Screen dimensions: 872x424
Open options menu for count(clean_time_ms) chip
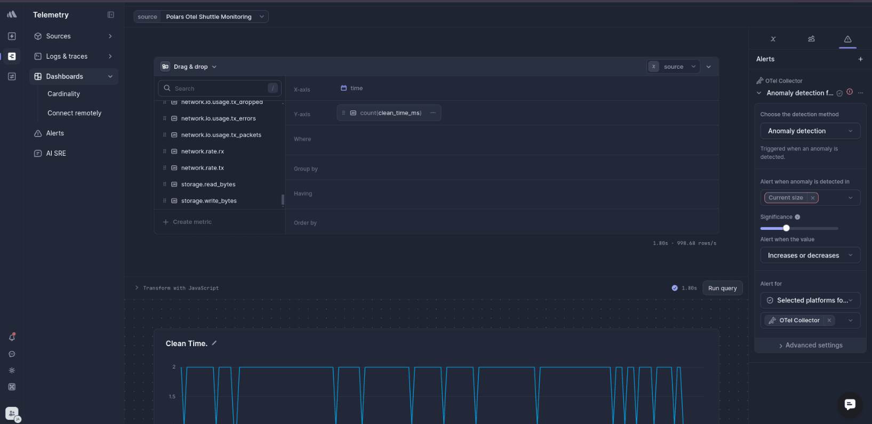click(x=433, y=113)
